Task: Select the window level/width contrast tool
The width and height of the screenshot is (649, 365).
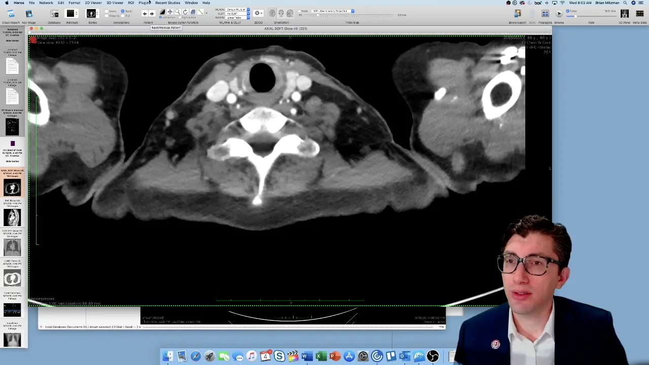Action: [x=162, y=11]
